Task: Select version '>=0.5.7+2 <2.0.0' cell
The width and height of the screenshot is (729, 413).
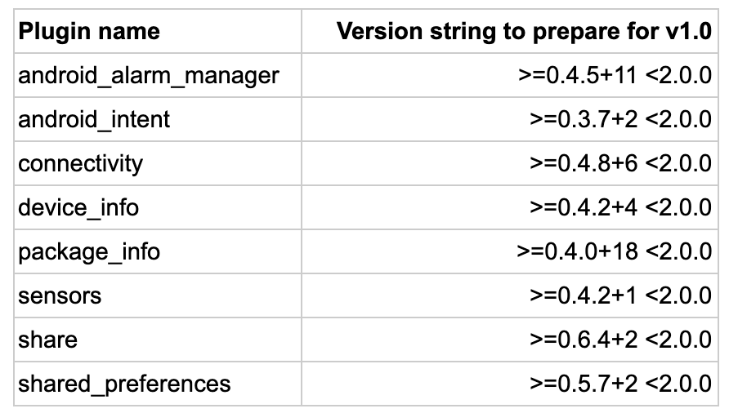Action: tap(510, 384)
